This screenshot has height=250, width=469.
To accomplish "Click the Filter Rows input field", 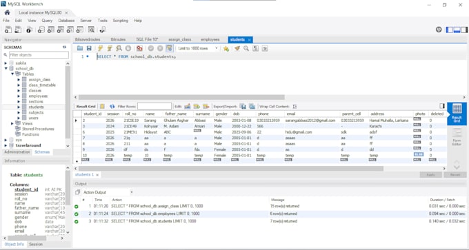I will tap(154, 106).
